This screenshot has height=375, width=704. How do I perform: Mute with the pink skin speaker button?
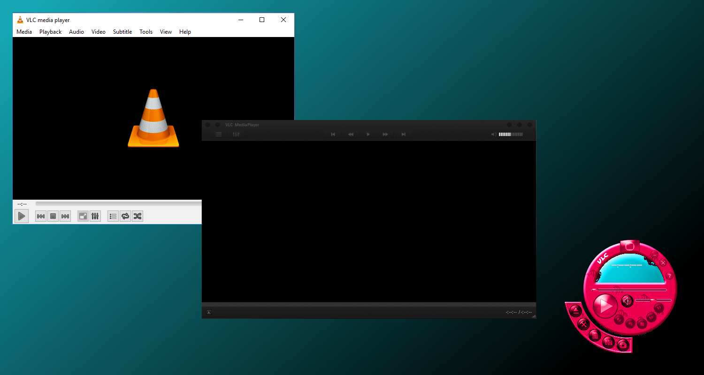[x=627, y=301]
